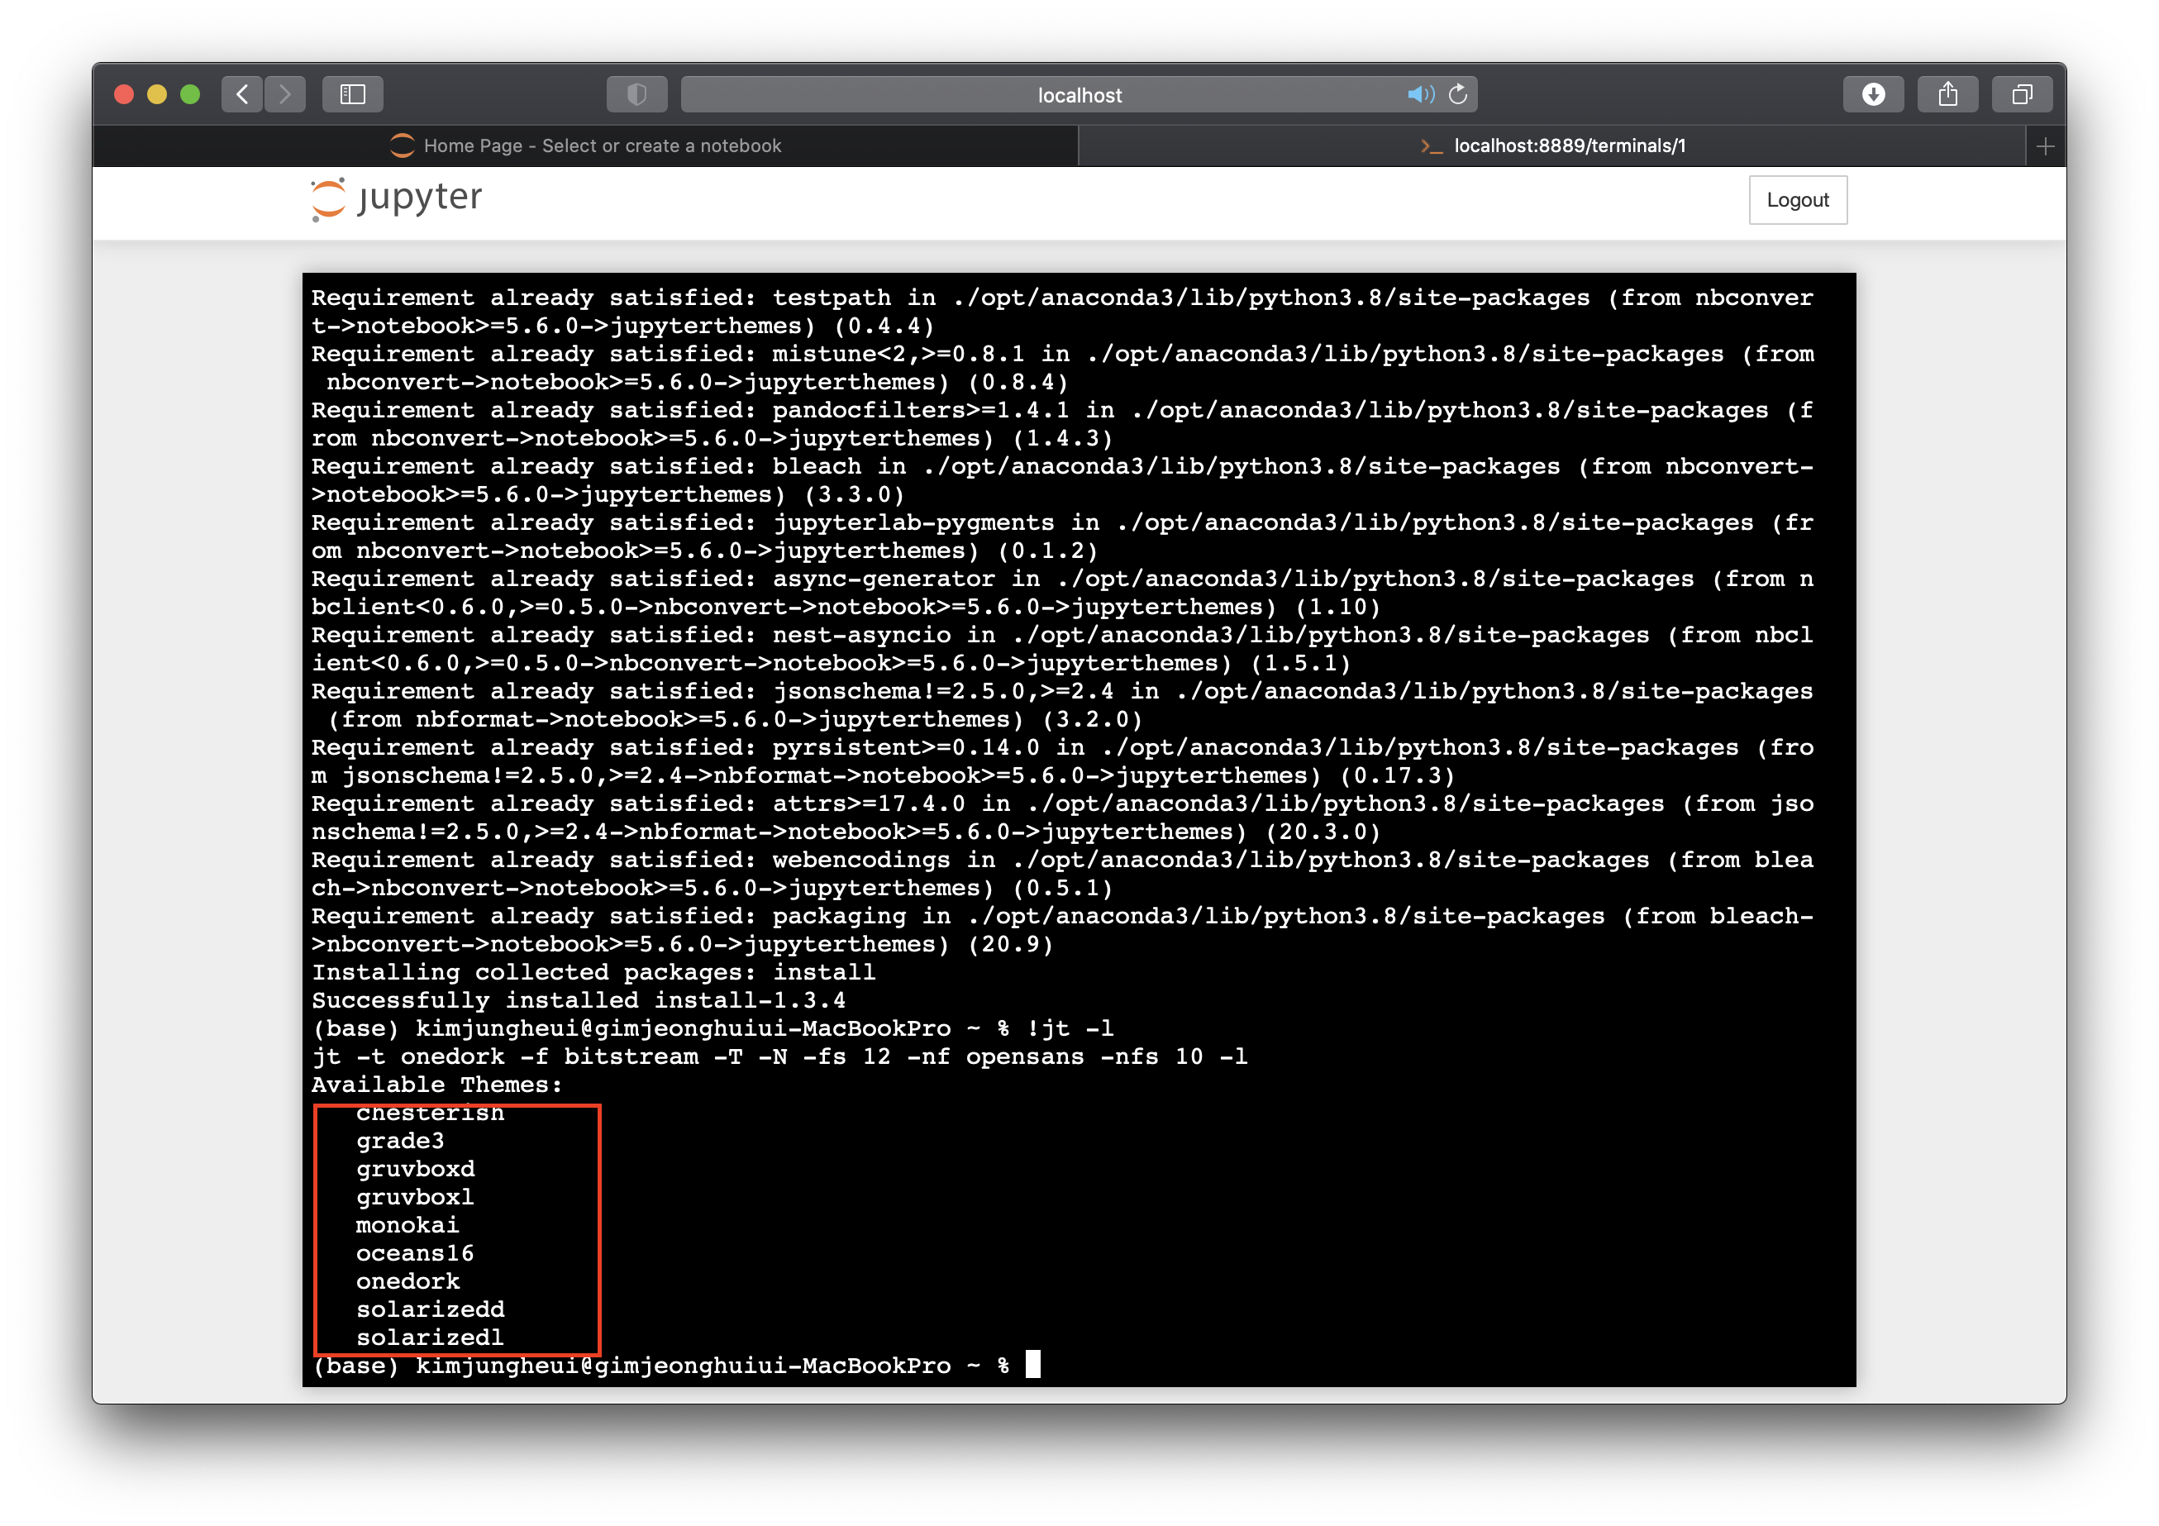Add a new tab with the plus button

[2045, 146]
